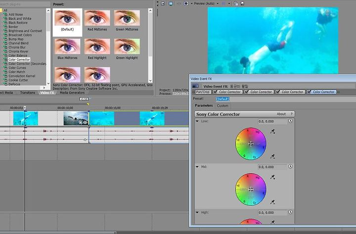Uncheck the second Color Corrector in the chain

pos(247,92)
